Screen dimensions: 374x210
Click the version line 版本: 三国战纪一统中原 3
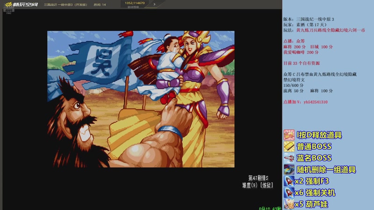click(x=309, y=19)
